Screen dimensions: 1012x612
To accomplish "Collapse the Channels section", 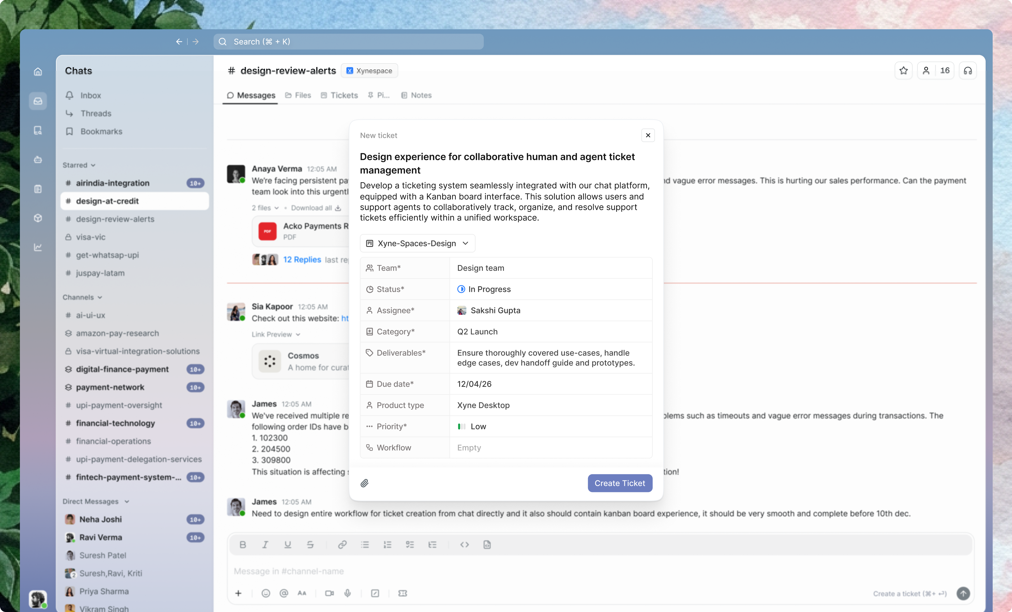I will point(82,297).
